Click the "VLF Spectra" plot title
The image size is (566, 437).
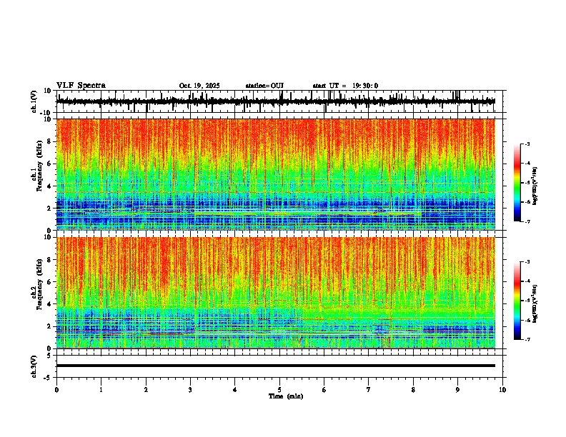pos(81,86)
